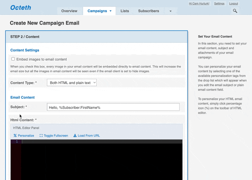Click the Load From URL text link
Image resolution: width=252 pixels, height=180 pixels.
pos(89,136)
